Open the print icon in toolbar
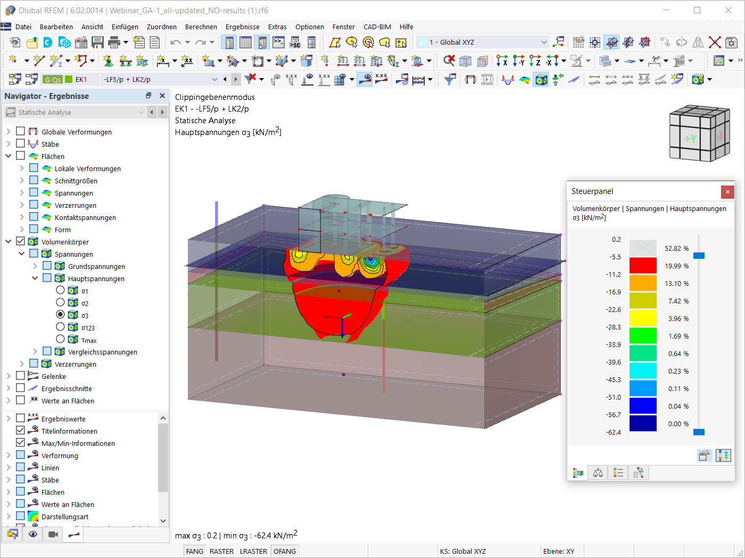Image resolution: width=745 pixels, height=558 pixels. coord(114,42)
